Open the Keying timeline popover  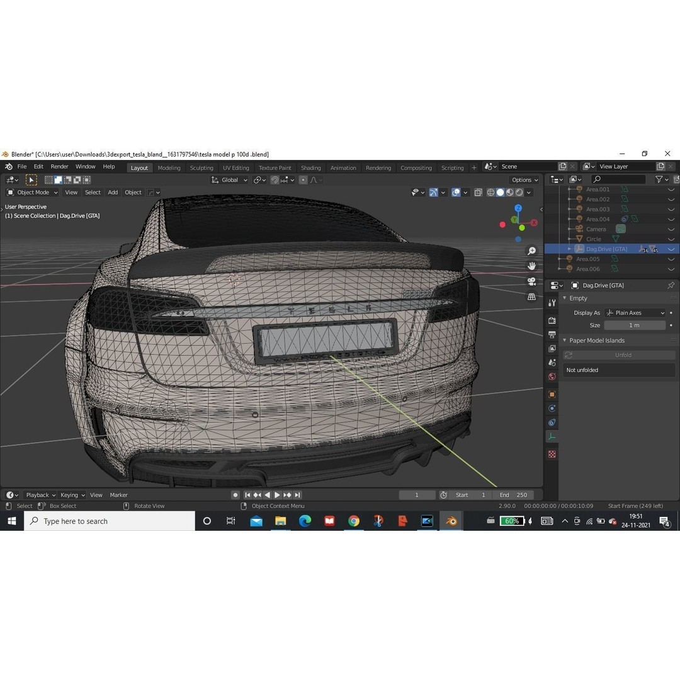(x=72, y=495)
